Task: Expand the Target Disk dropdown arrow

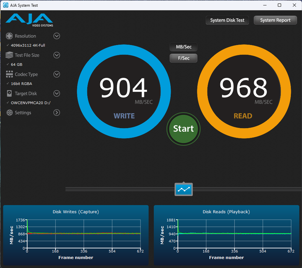Action: (57, 94)
